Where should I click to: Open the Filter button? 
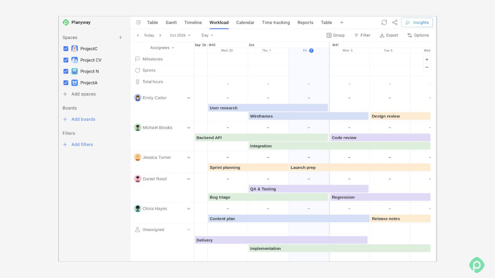pyautogui.click(x=362, y=35)
